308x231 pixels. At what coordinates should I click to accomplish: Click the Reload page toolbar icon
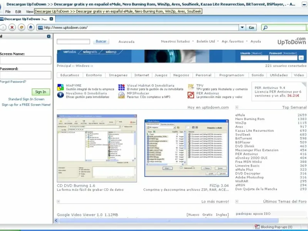[22, 27]
